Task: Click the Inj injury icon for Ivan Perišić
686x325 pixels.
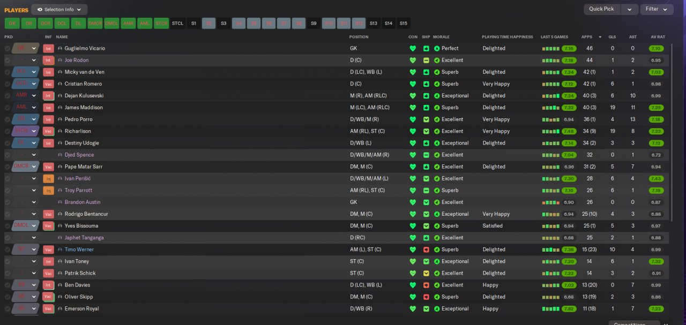Action: pos(48,178)
